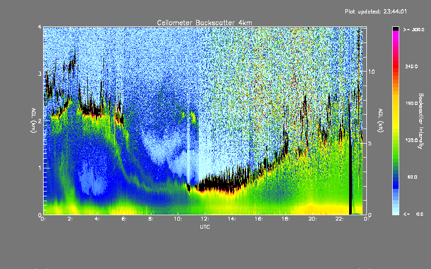
Task: Click the '5' kft tick label
Action: point(370,144)
